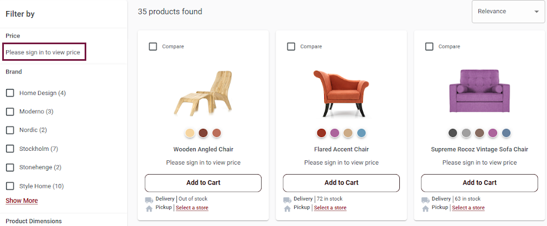Check the Stockholm brand filter

10,149
